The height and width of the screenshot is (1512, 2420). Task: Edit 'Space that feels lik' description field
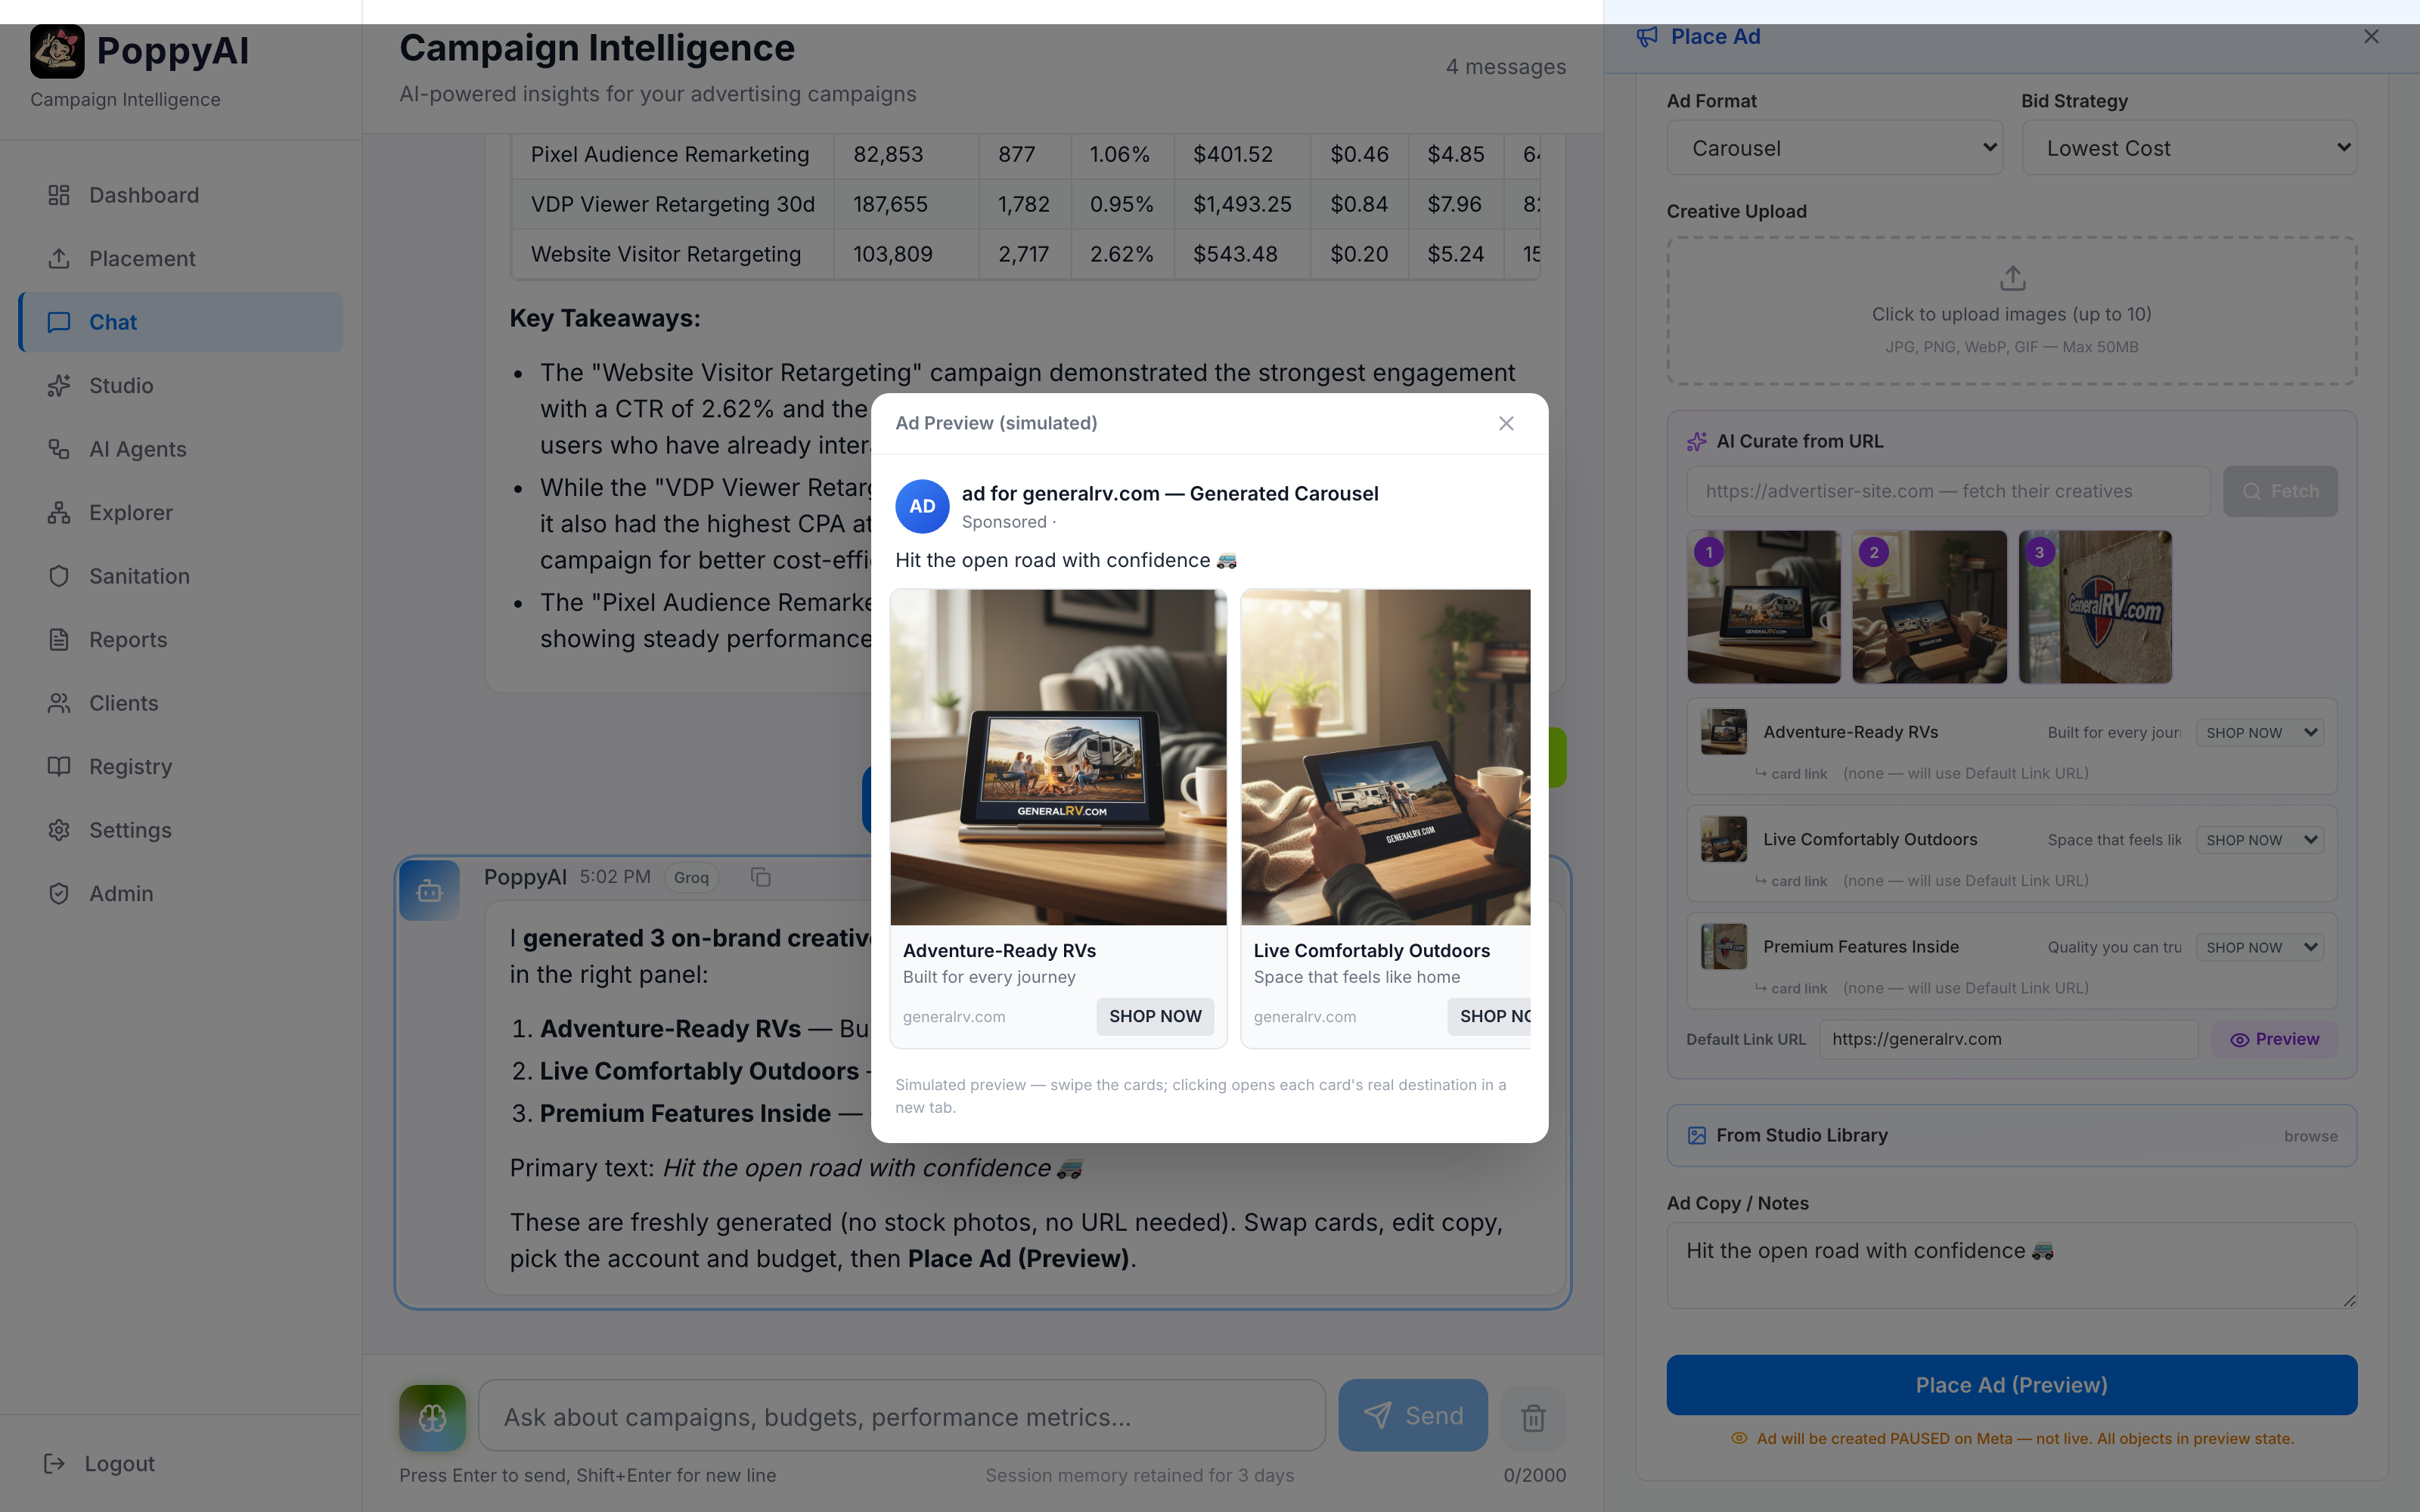(x=2114, y=840)
